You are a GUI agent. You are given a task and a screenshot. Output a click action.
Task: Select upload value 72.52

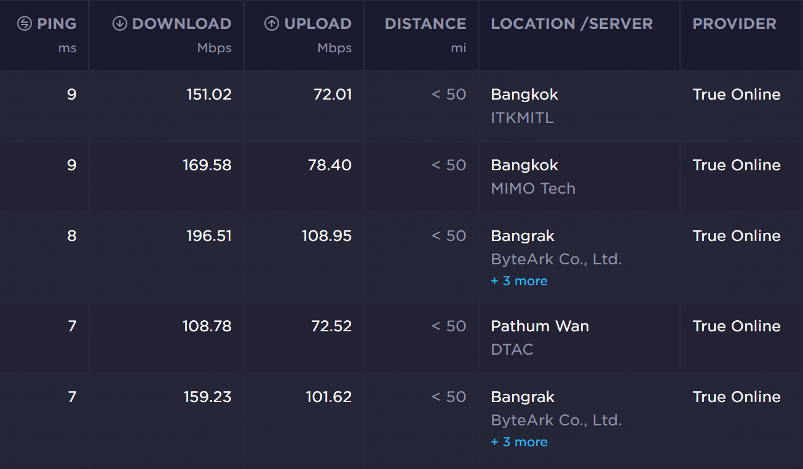[x=331, y=326]
